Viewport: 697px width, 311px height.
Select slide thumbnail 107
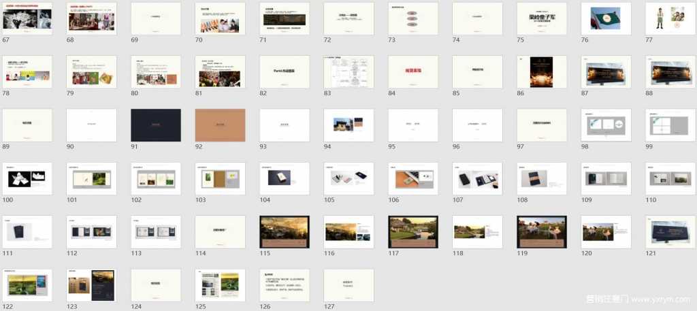pyautogui.click(x=477, y=178)
